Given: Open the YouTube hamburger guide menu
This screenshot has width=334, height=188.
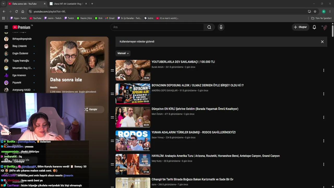Looking at the screenshot, I should coord(6,27).
